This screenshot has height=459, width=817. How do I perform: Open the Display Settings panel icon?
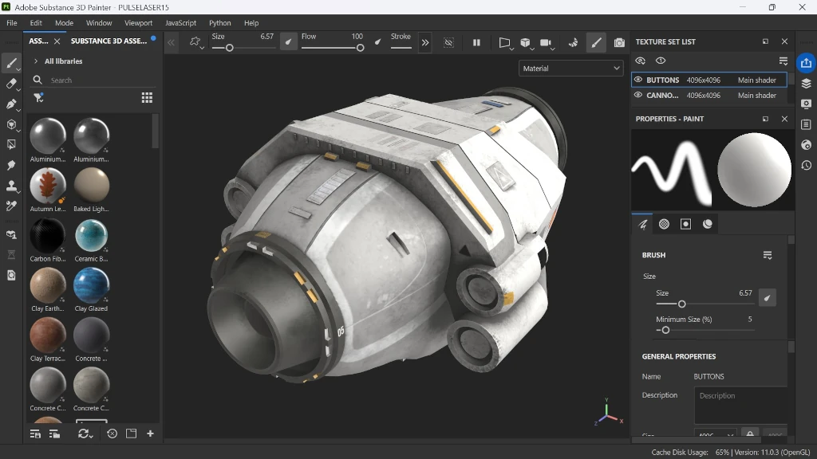pyautogui.click(x=806, y=104)
